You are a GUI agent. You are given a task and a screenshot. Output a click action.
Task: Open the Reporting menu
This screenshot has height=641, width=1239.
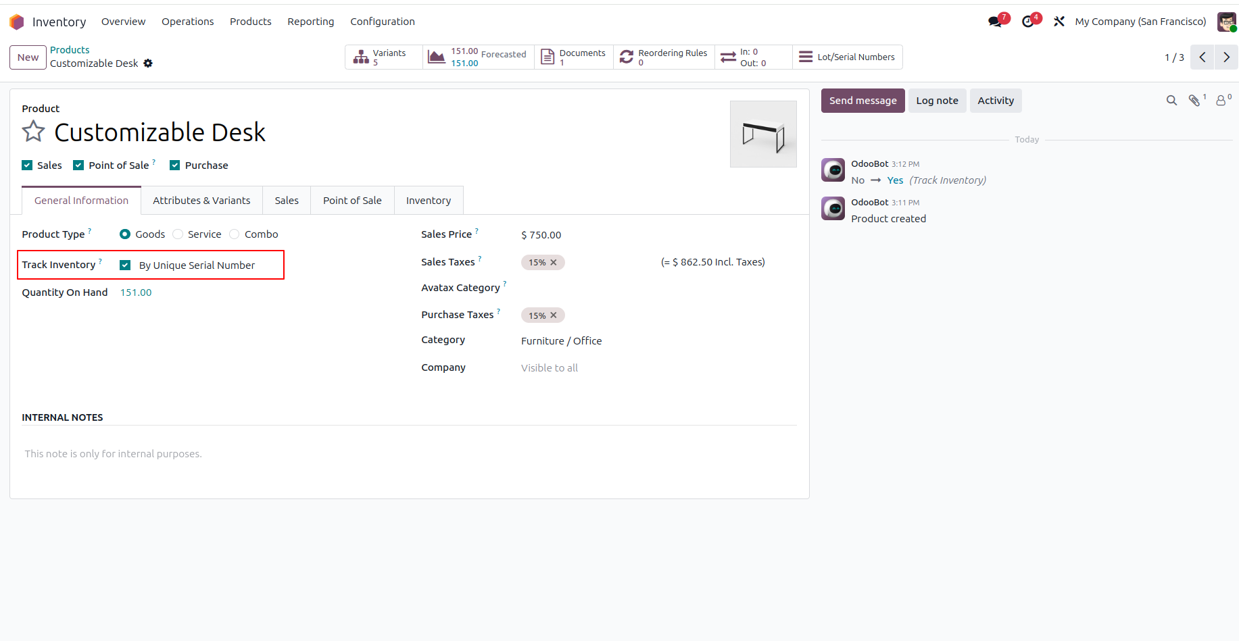point(310,22)
